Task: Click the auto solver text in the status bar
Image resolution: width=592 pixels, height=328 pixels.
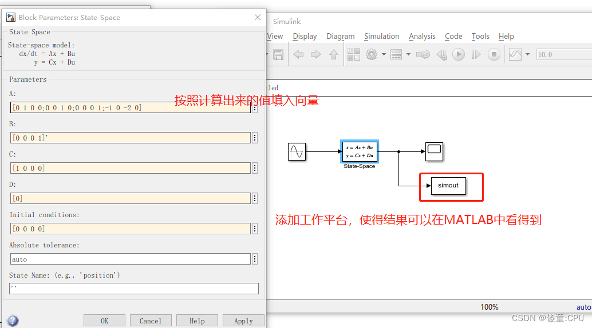Action: coord(583,307)
